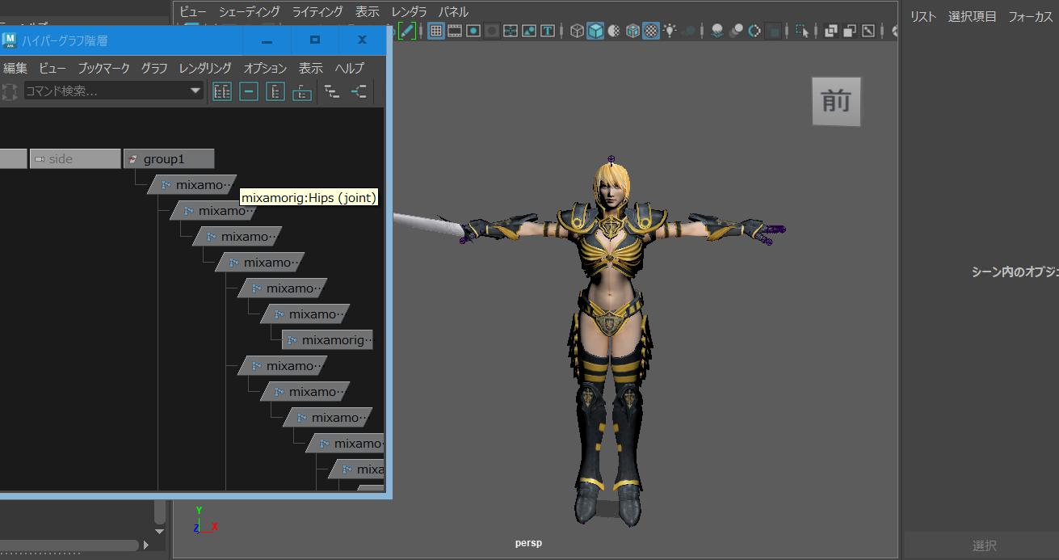Open the レンダラ viewport menu
The height and width of the screenshot is (560, 1059).
point(409,11)
